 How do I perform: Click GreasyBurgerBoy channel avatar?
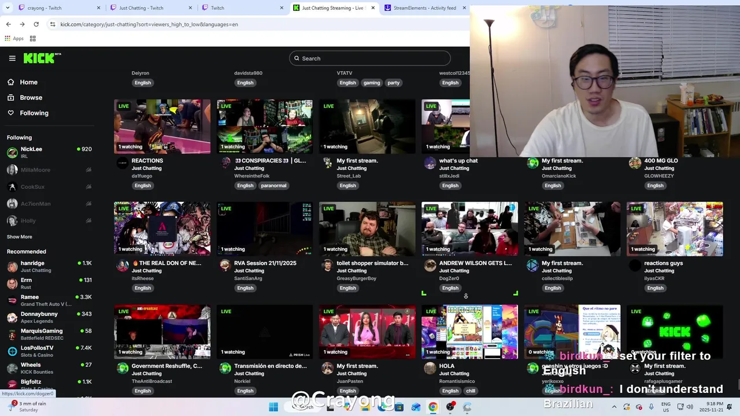tap(327, 265)
